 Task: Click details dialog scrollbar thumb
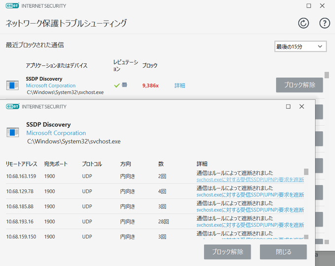306,172
